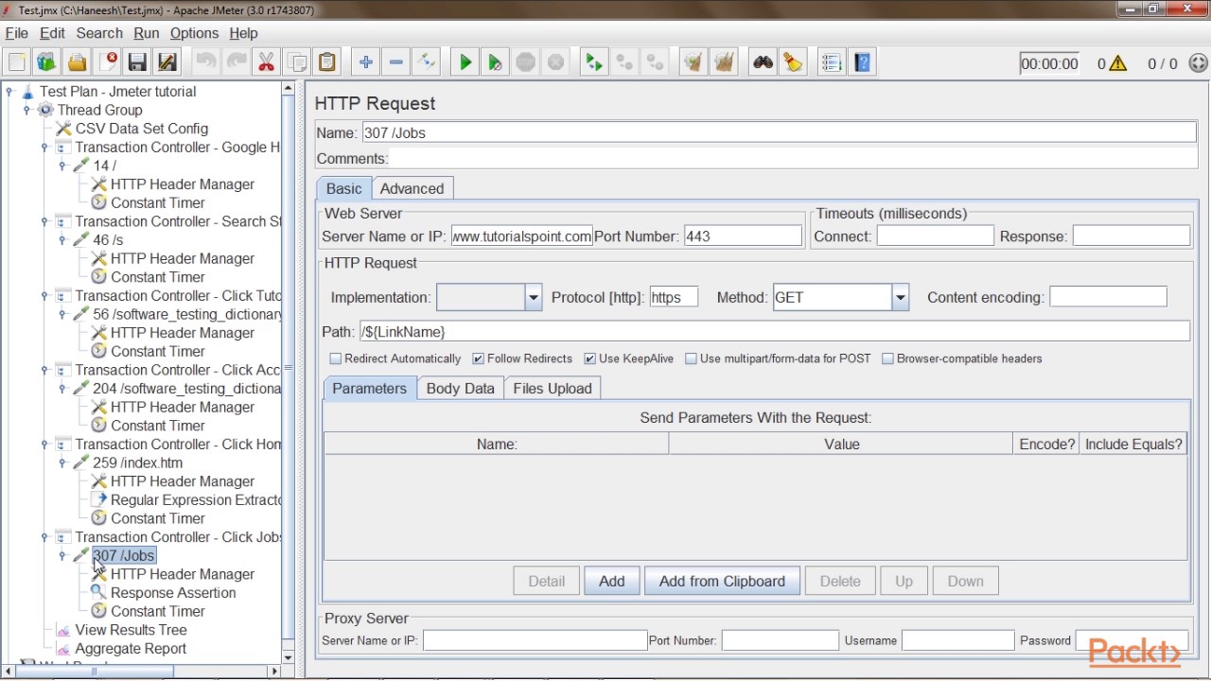
Task: Select the Regular Expression Extractor item
Action: point(186,499)
